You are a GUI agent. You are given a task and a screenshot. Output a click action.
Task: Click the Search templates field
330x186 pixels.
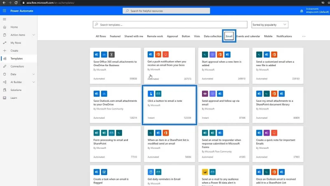pyautogui.click(x=170, y=25)
